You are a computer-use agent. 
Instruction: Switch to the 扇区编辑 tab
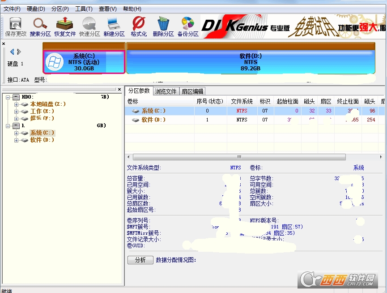point(192,91)
